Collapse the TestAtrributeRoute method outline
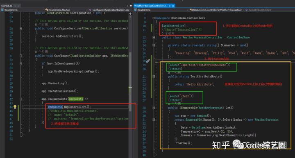The width and height of the screenshot is (295, 158). [154, 77]
